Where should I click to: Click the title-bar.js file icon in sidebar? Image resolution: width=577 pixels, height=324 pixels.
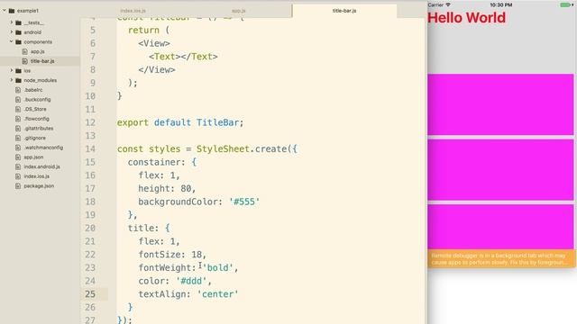click(24, 61)
